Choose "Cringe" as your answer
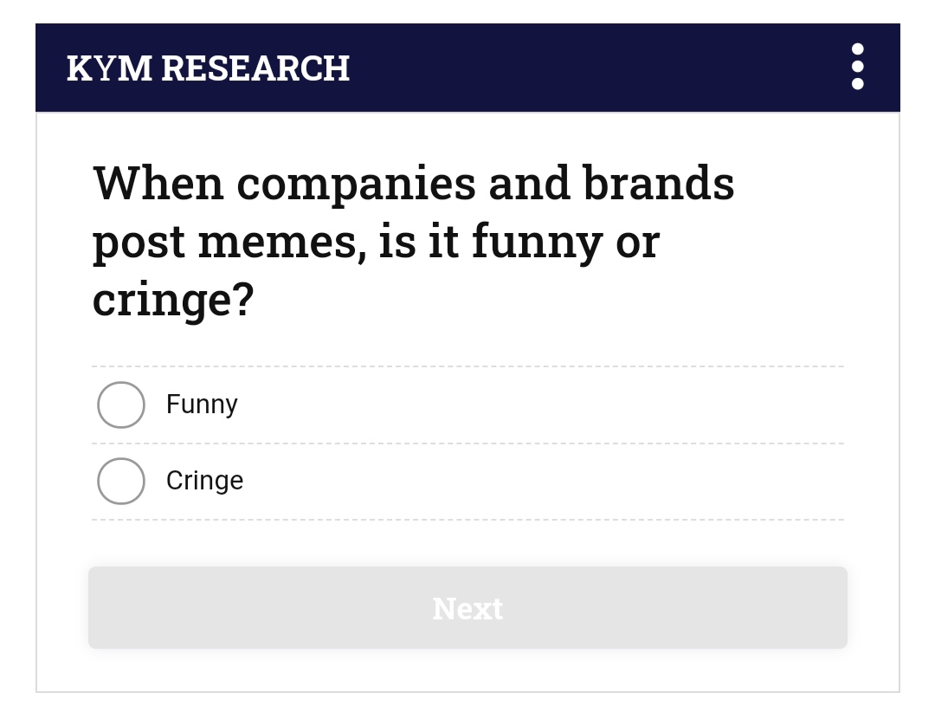Image resolution: width=935 pixels, height=725 pixels. click(x=121, y=481)
